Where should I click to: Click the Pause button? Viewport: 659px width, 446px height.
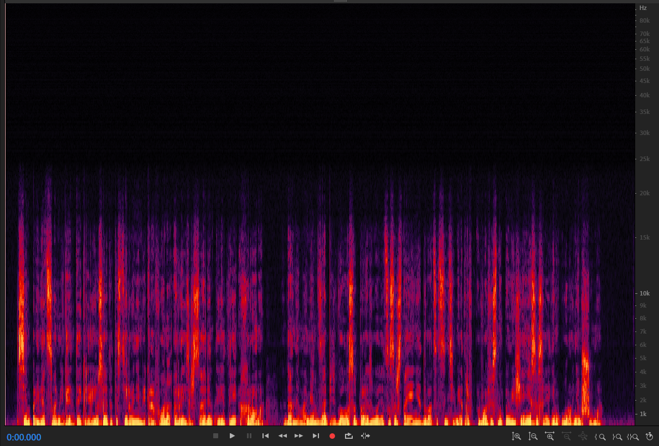click(249, 436)
